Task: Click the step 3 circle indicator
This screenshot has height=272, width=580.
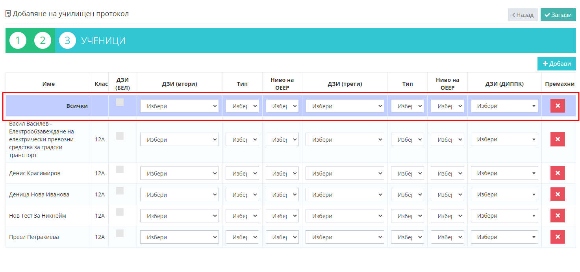Action: point(67,41)
